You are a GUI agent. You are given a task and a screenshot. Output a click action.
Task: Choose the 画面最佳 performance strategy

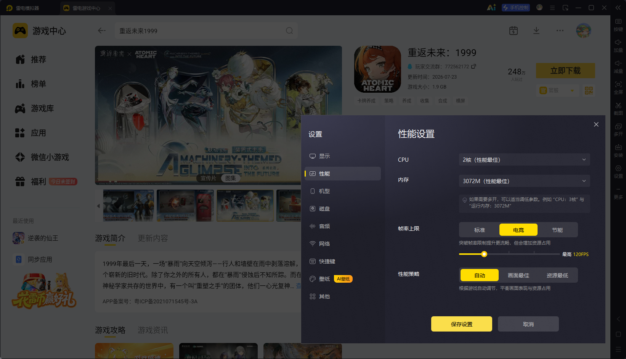(x=518, y=275)
